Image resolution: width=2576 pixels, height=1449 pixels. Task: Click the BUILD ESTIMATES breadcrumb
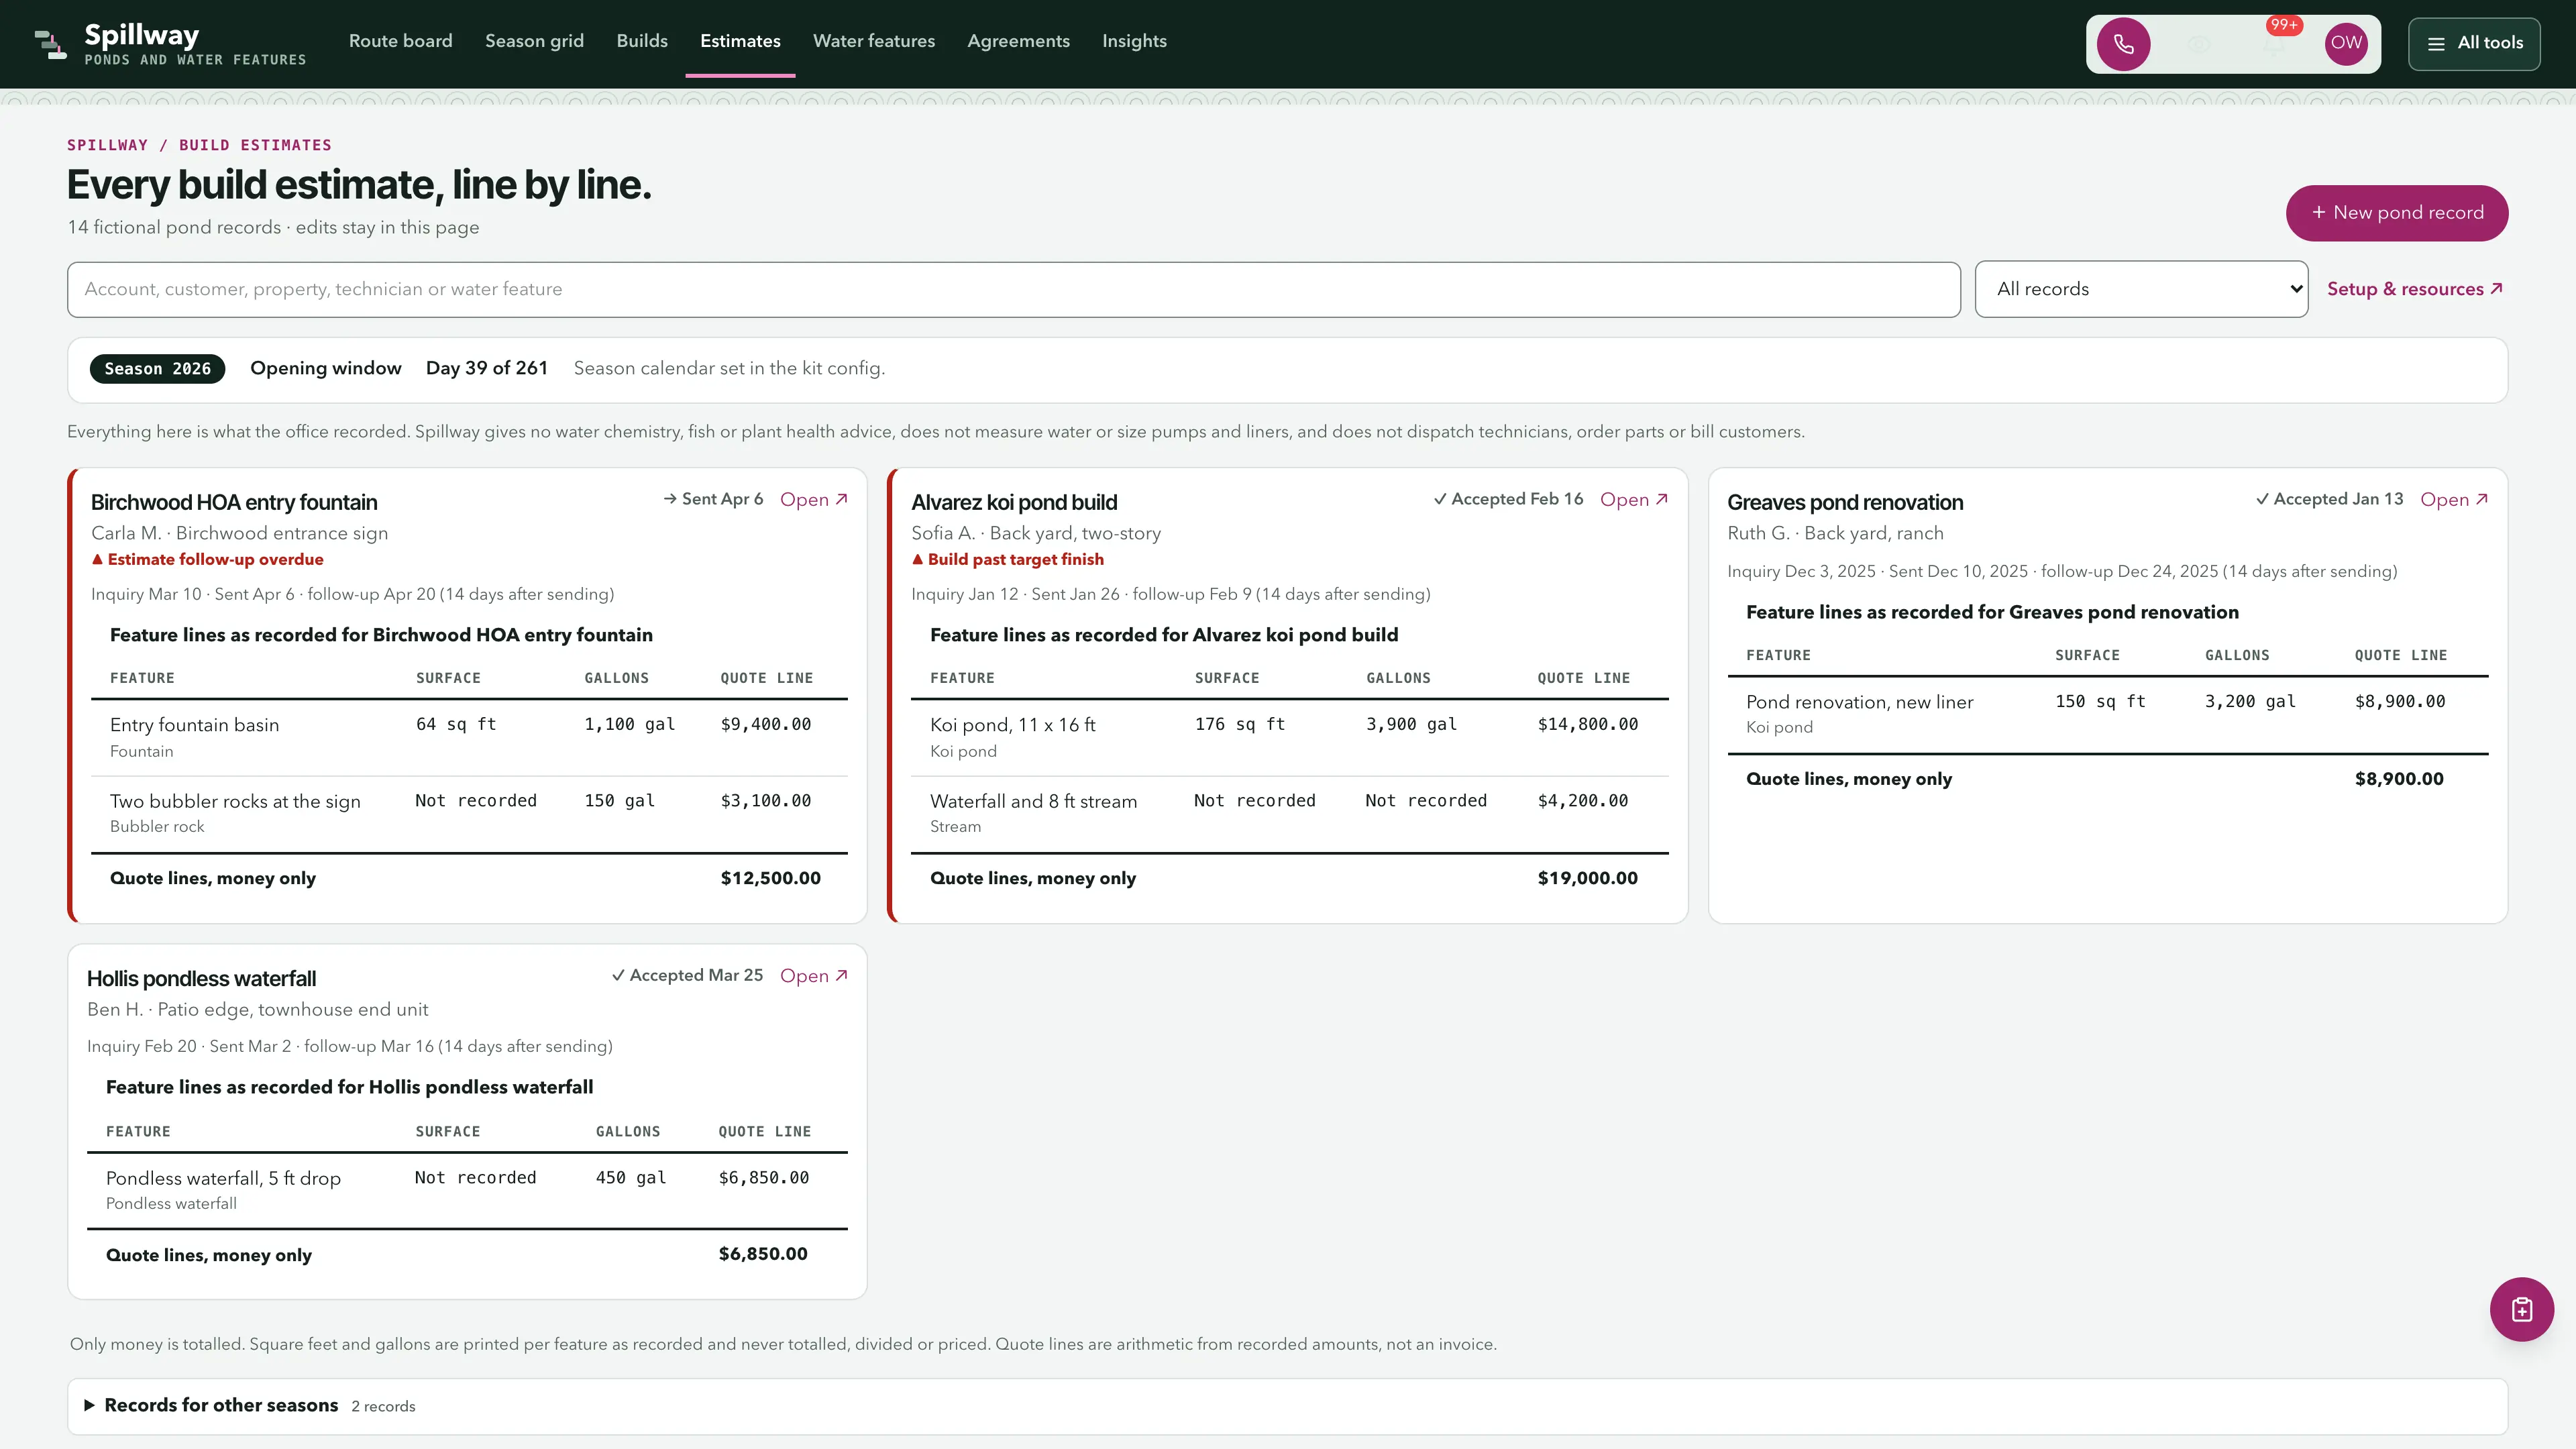(255, 145)
